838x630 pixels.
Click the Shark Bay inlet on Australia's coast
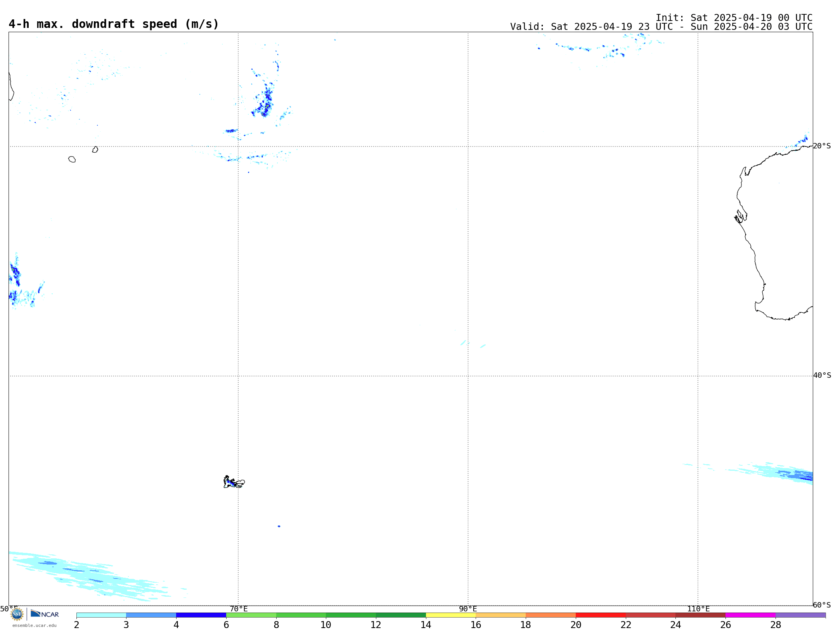[x=741, y=217]
